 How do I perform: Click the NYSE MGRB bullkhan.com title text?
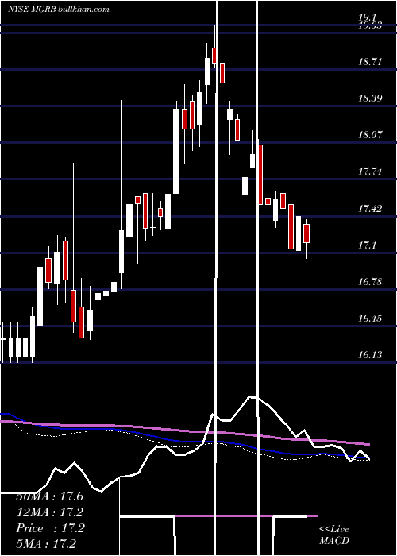click(x=59, y=10)
